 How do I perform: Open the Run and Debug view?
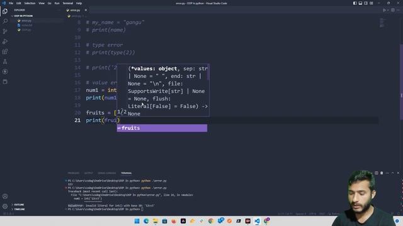pos(5,41)
